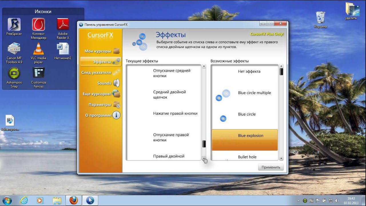
Task: Click the Мои курсоры folder icon
Action: coord(116,51)
